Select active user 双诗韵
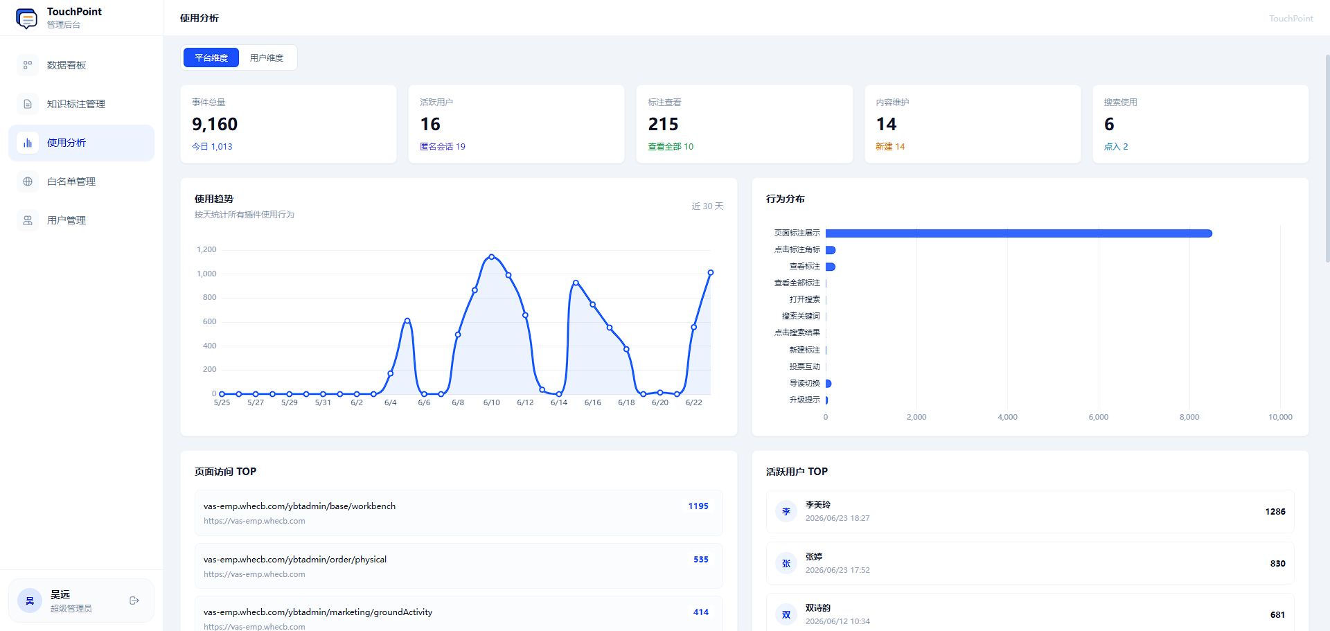This screenshot has width=1330, height=631. 1030,613
